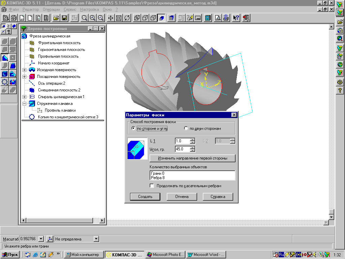Decrease 'Угол, гр.' with the down arrow
Screen dimensions: 345x259
(x=192, y=150)
